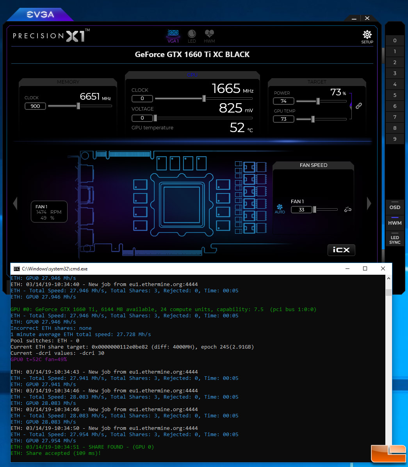Screen dimensions: 408x467
Task: Click the GPU clock slider handle
Action: pyautogui.click(x=204, y=98)
